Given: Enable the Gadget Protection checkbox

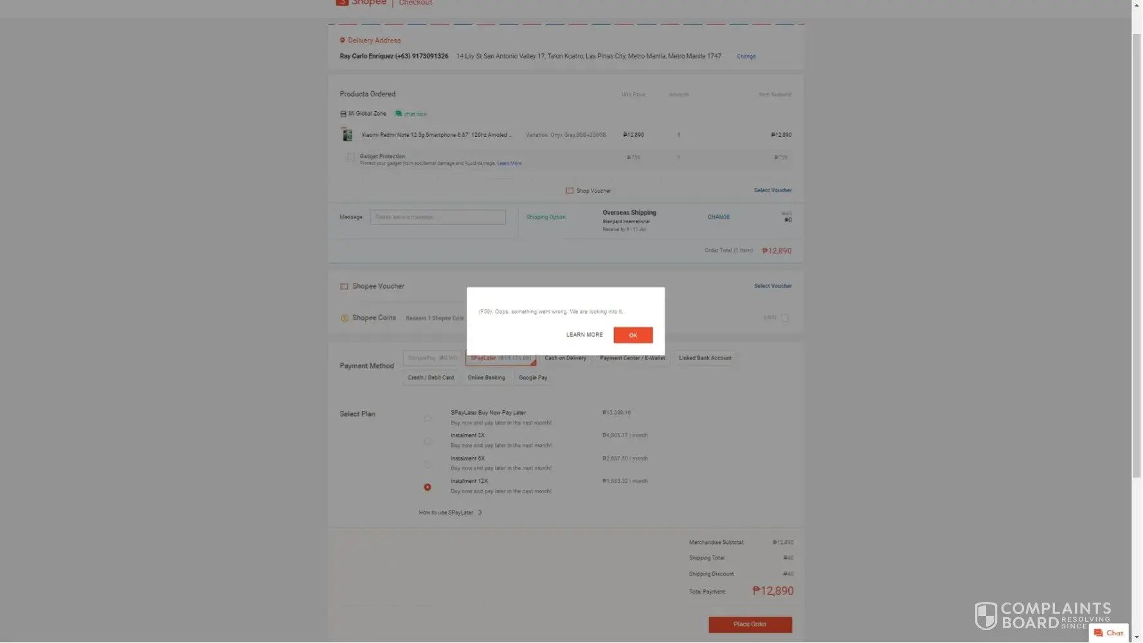Looking at the screenshot, I should tap(351, 158).
